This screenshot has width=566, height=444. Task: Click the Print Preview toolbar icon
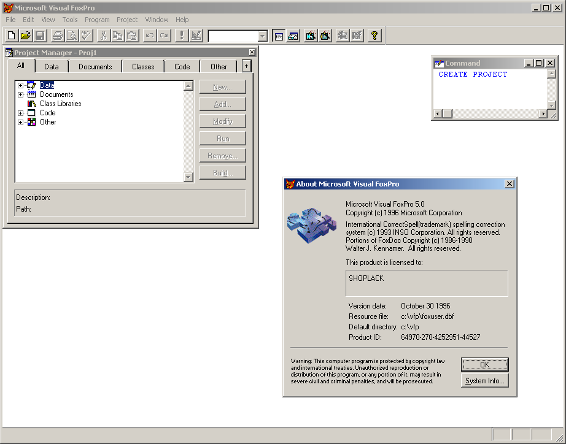click(72, 36)
